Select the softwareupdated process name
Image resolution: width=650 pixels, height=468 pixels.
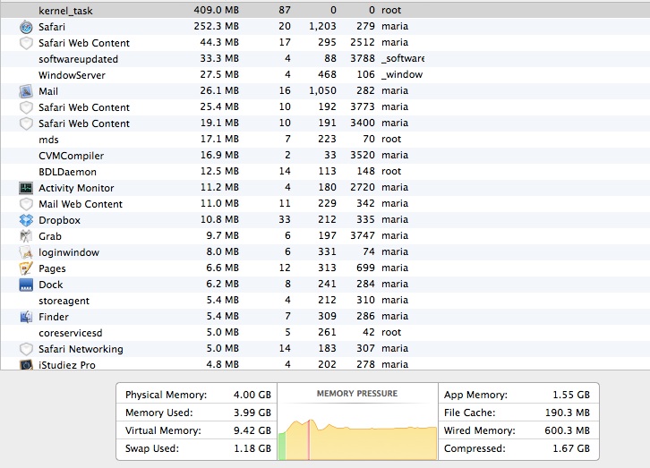[79, 59]
